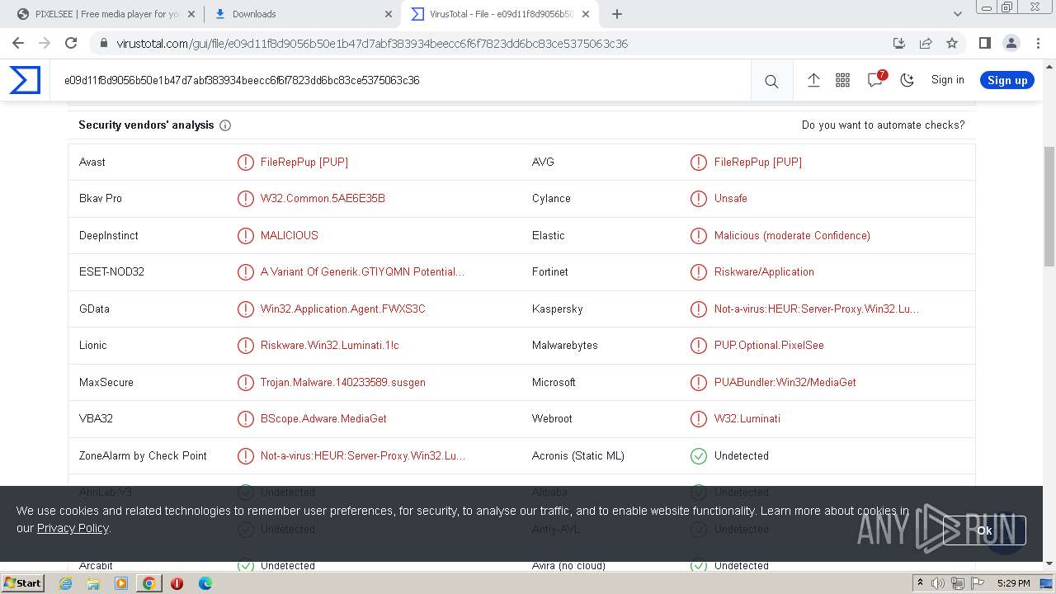The image size is (1056, 594).
Task: Open File Explorer from taskbar
Action: (93, 583)
